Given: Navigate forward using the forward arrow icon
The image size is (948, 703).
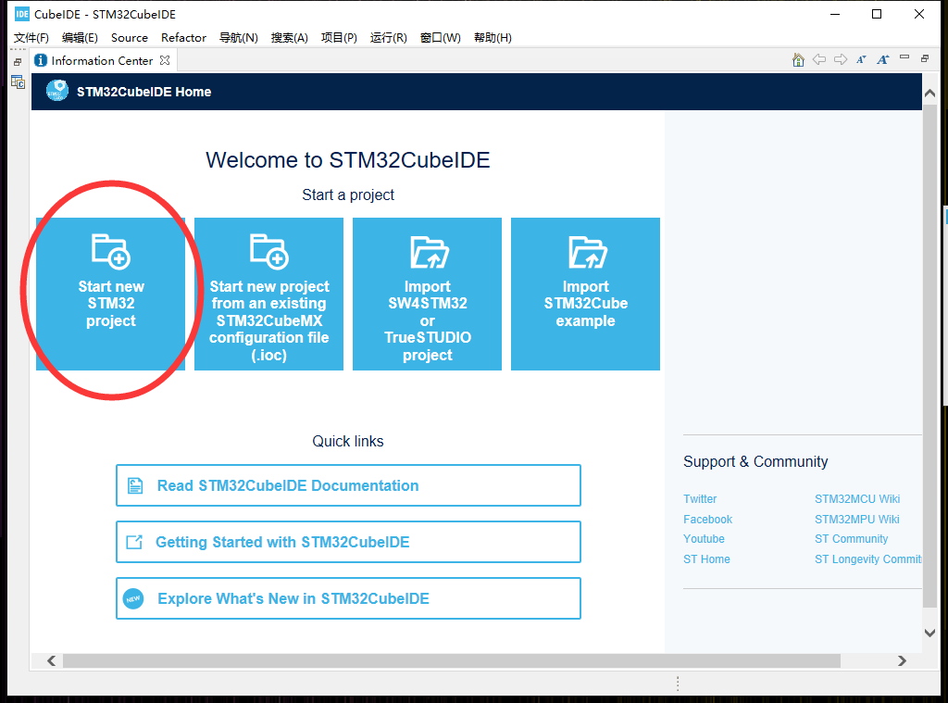Looking at the screenshot, I should point(840,58).
